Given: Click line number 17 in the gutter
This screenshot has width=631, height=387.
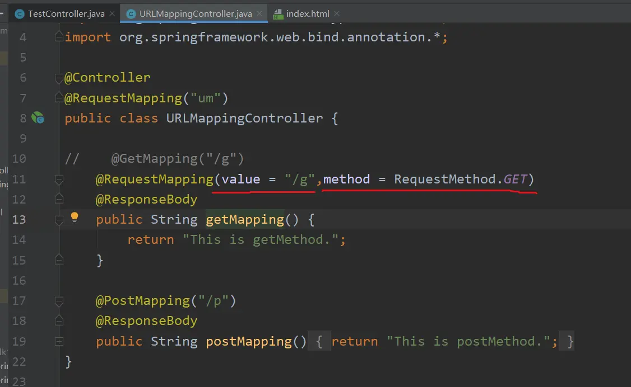Looking at the screenshot, I should (19, 301).
